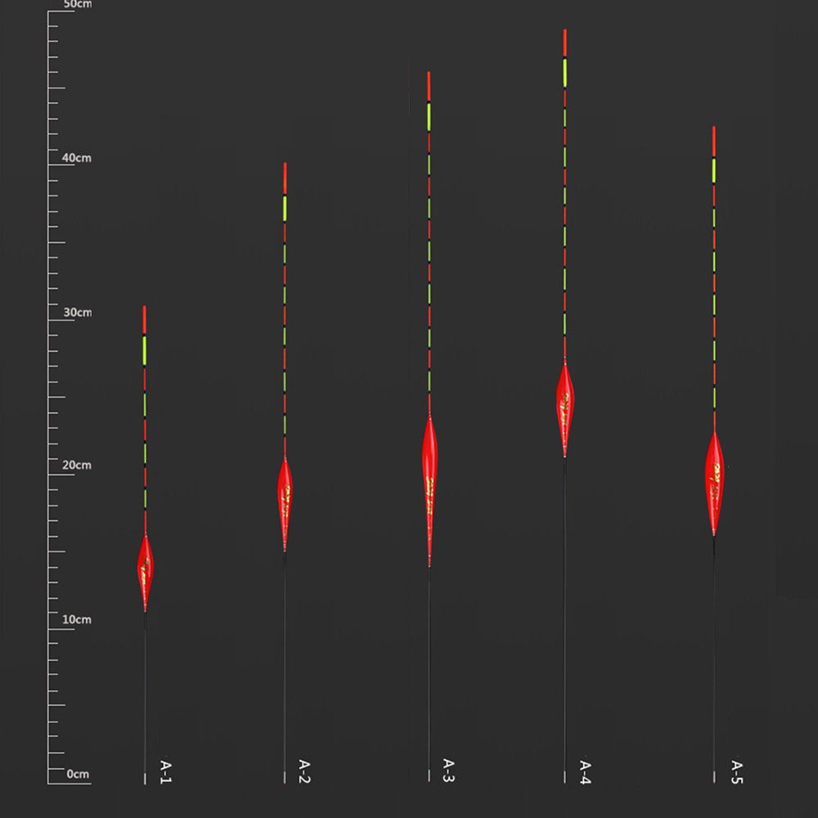818x818 pixels.
Task: Click the red top tip of float A-4
Action: [564, 43]
